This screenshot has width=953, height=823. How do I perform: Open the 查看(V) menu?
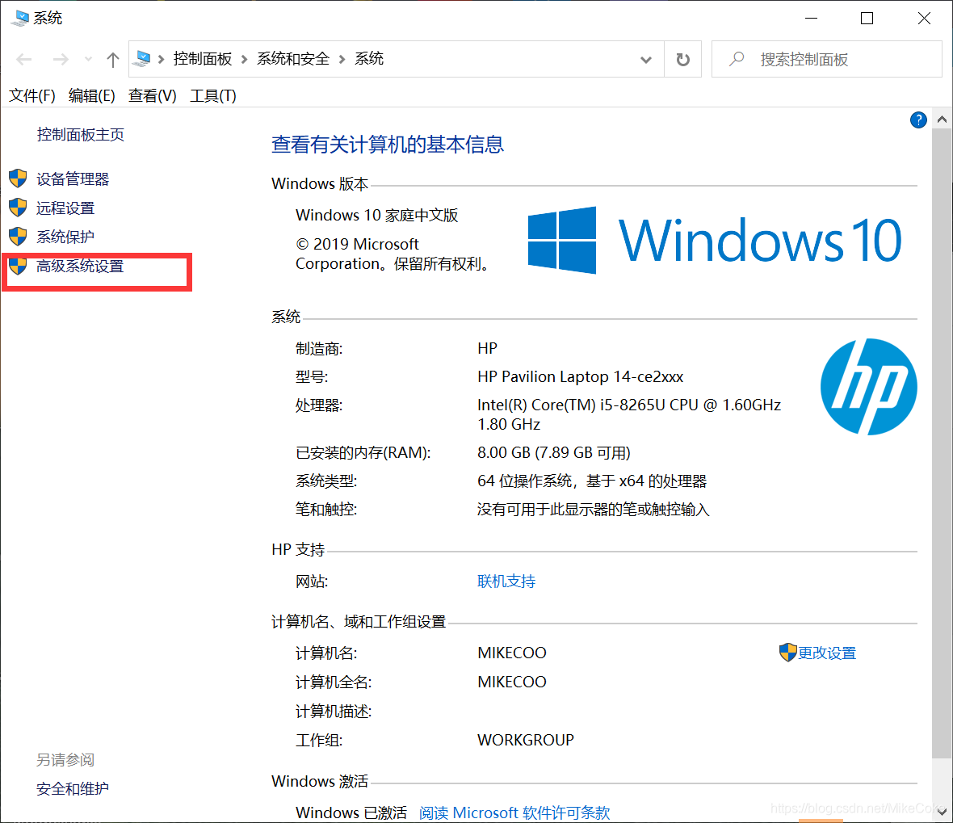point(152,95)
